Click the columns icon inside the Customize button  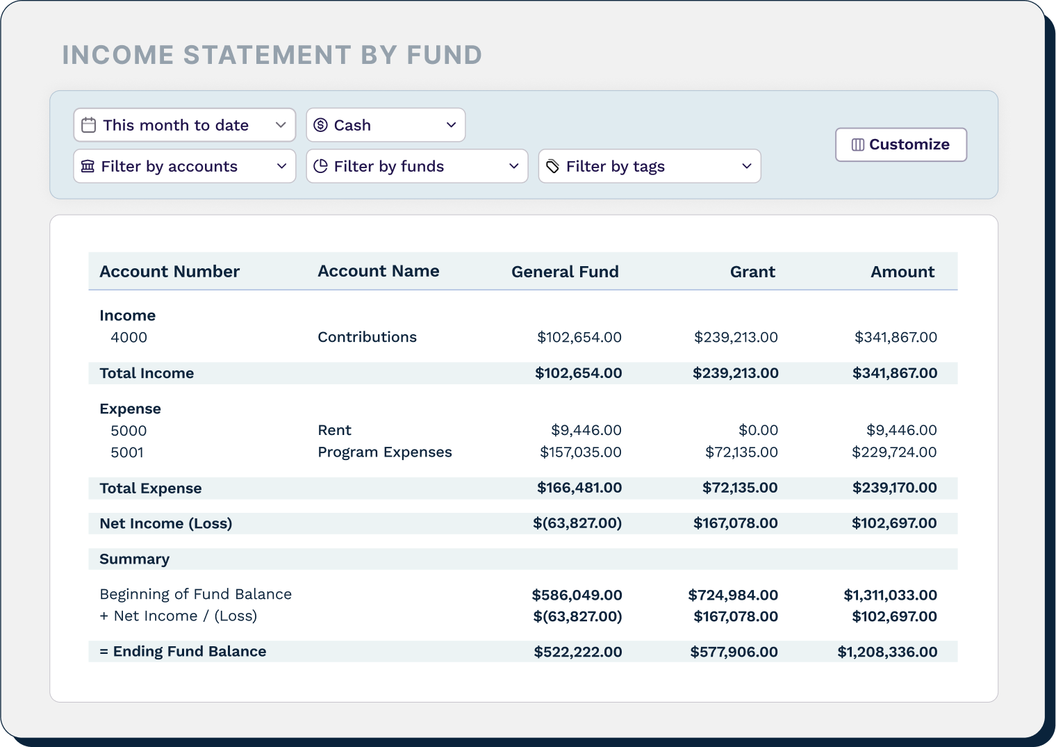(857, 145)
